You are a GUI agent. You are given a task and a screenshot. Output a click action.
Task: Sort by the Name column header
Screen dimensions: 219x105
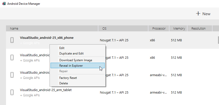point(52,28)
